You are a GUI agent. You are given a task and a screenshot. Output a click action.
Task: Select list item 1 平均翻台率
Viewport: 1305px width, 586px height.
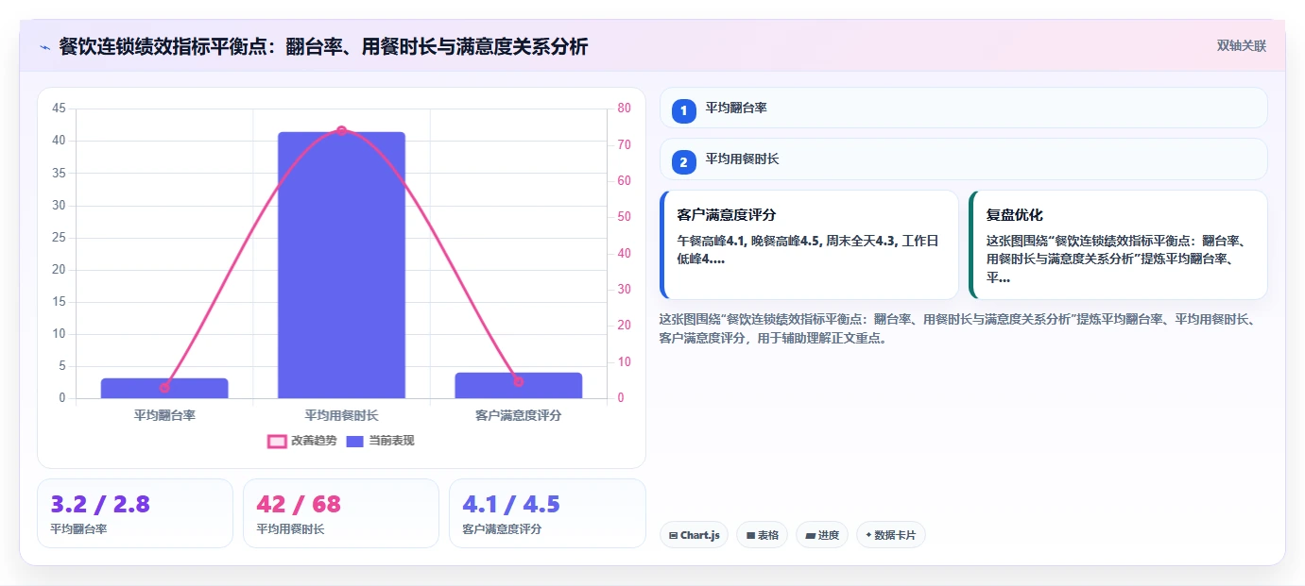coord(963,108)
